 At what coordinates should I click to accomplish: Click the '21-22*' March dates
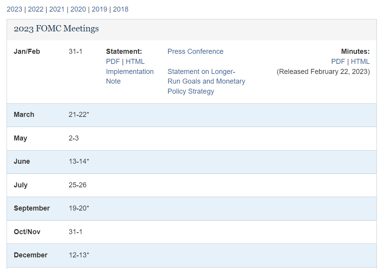[79, 114]
